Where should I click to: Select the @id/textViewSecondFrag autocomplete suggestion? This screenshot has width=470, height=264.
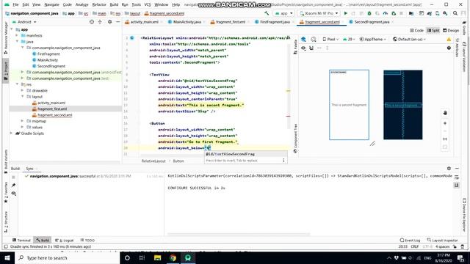coord(245,154)
